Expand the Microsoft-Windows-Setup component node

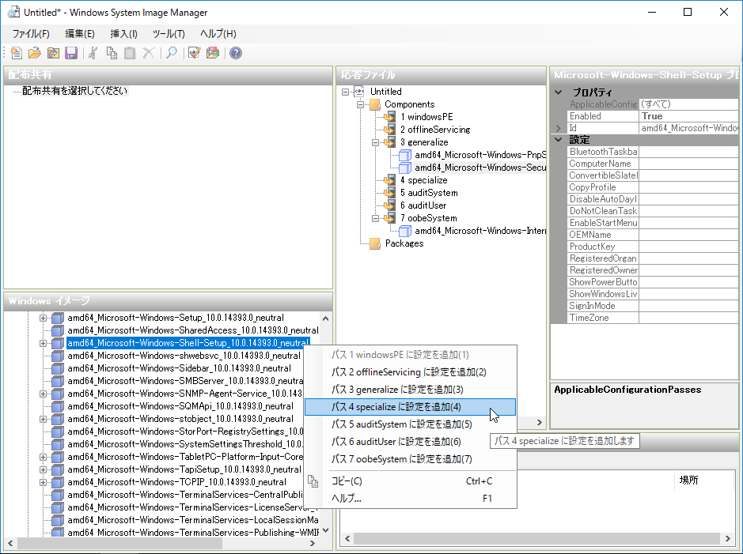coord(43,318)
